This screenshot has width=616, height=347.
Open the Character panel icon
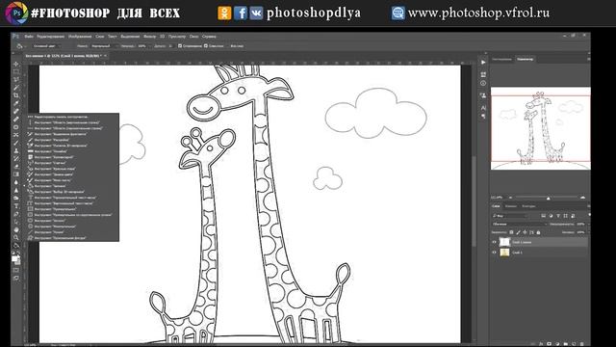(483, 108)
